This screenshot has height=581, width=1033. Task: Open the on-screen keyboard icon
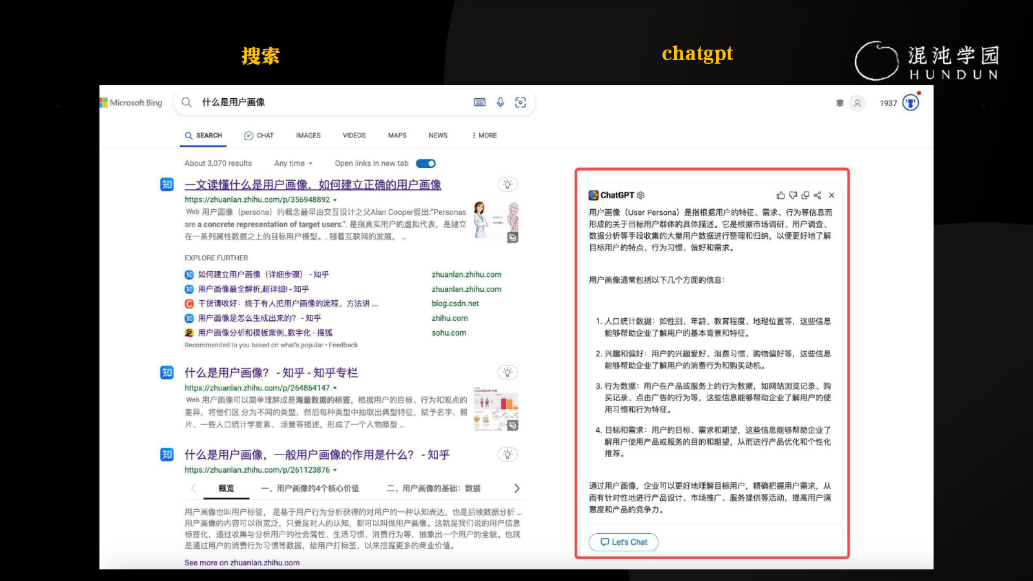click(x=480, y=102)
